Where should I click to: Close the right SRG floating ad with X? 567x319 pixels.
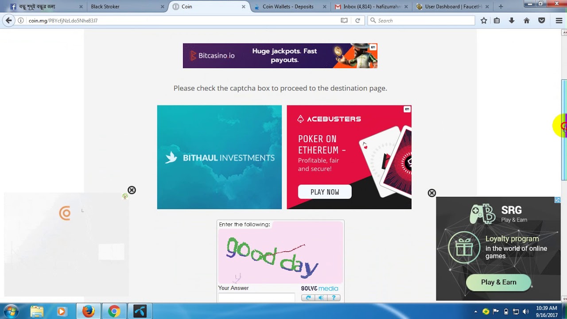click(x=432, y=193)
